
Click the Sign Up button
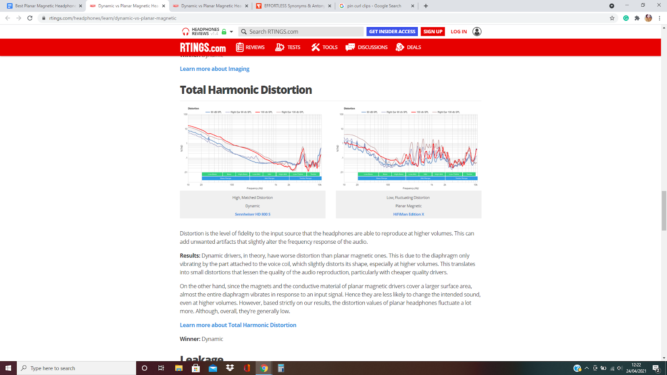click(433, 32)
